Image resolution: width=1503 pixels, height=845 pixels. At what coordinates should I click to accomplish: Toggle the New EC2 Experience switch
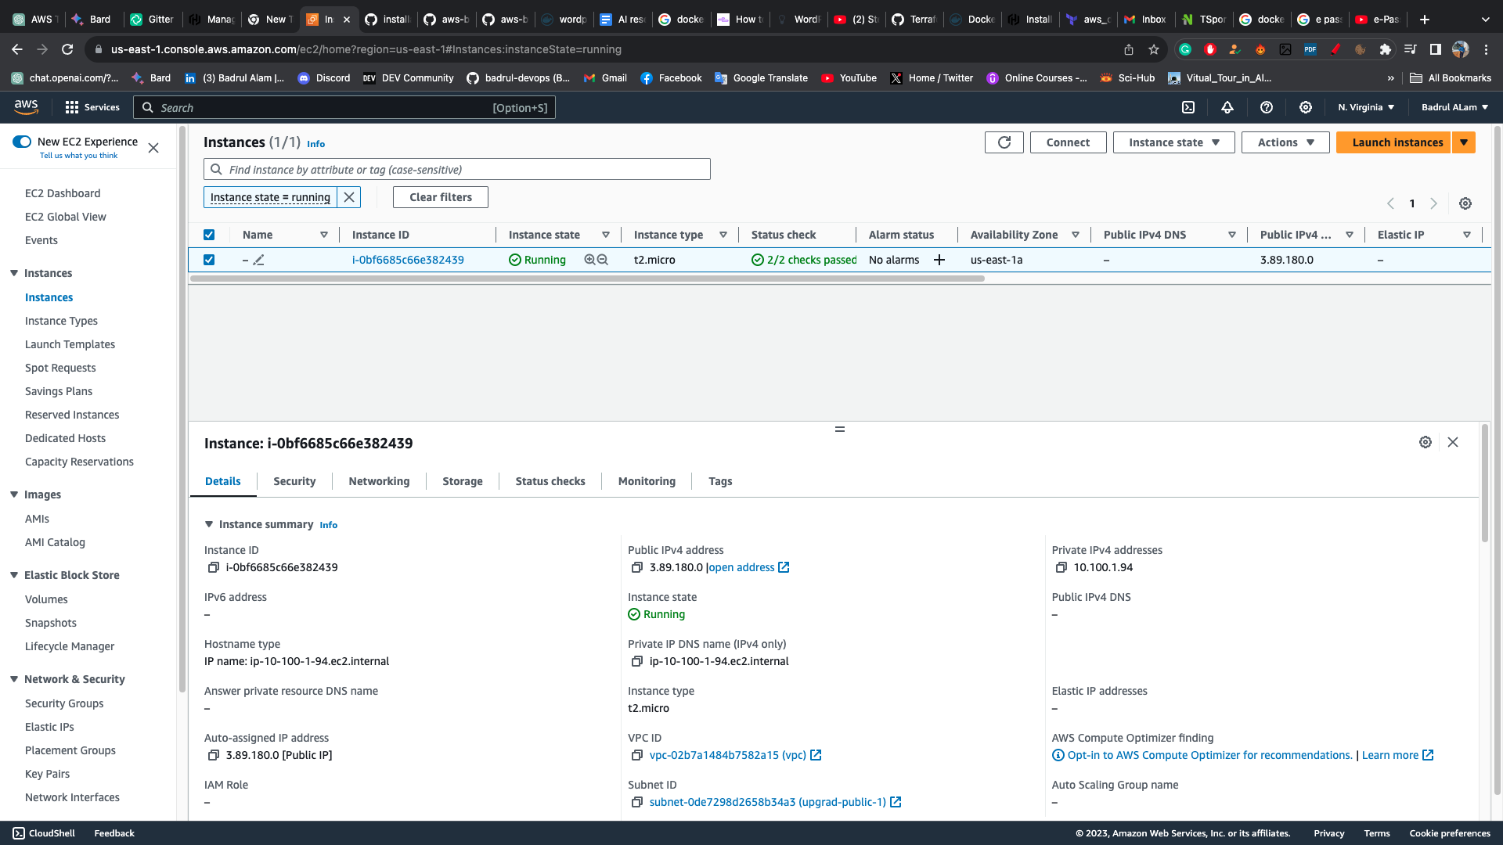click(22, 142)
